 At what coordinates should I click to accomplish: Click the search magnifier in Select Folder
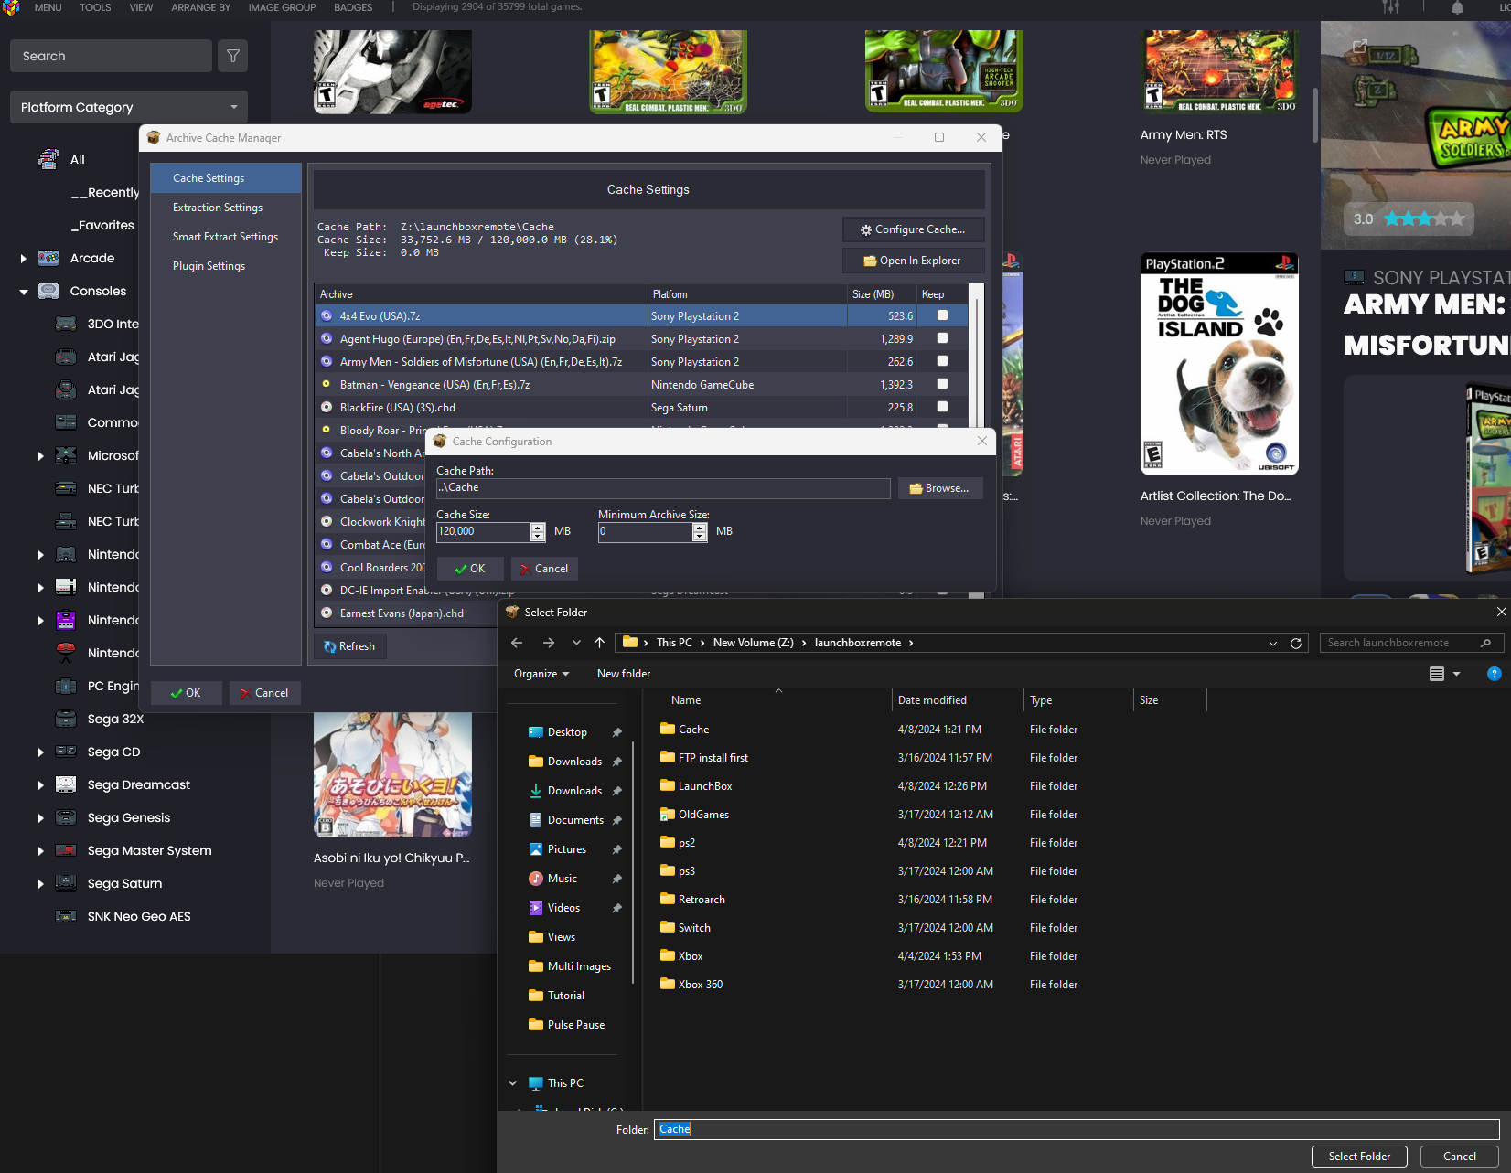(1486, 643)
